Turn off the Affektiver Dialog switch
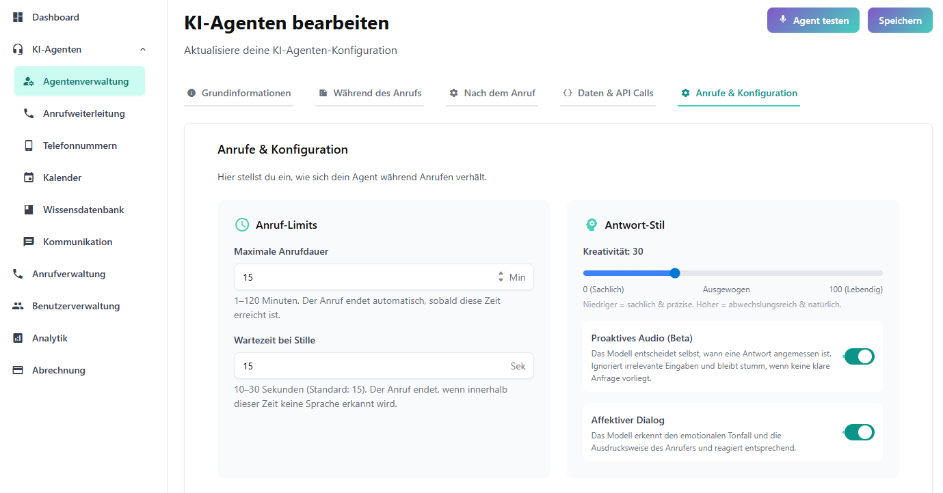 click(859, 432)
